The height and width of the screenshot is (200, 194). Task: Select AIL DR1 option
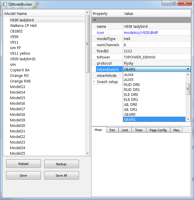coord(154,110)
